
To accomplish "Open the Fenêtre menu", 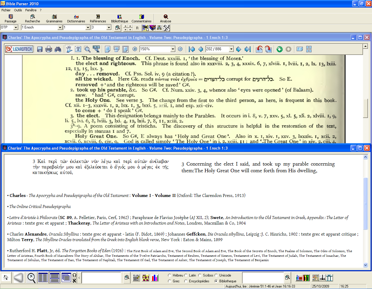I will (31, 10).
